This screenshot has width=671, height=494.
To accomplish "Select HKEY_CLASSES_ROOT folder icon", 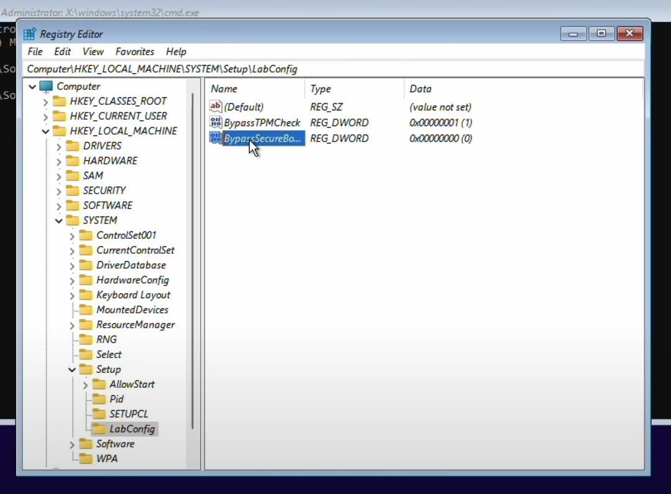I will tap(59, 101).
